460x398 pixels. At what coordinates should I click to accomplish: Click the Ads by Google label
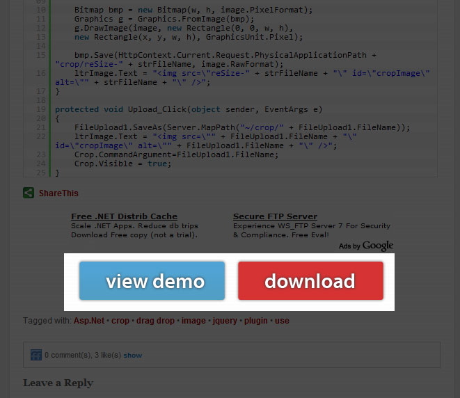pyautogui.click(x=365, y=246)
